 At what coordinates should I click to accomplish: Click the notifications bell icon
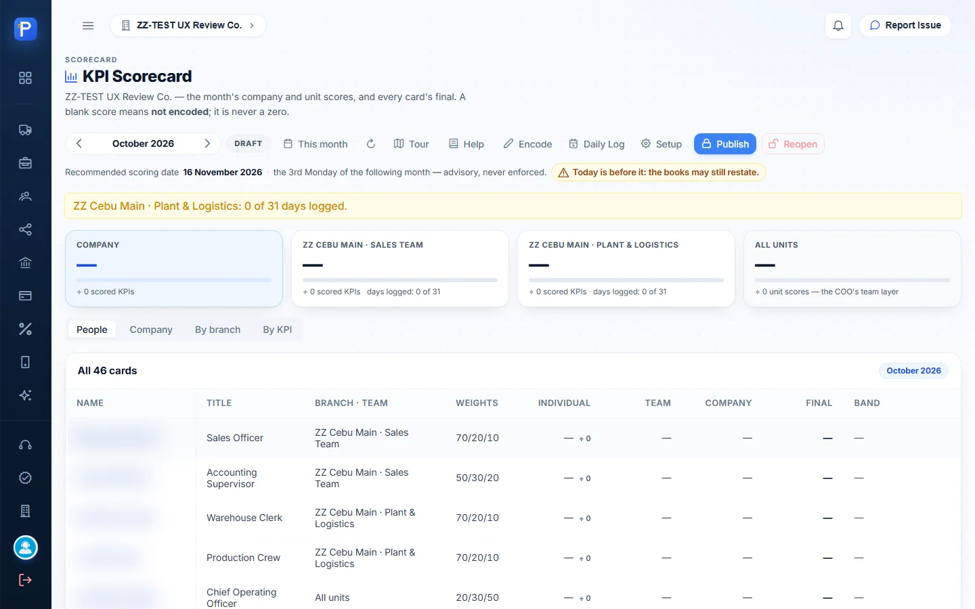(838, 26)
